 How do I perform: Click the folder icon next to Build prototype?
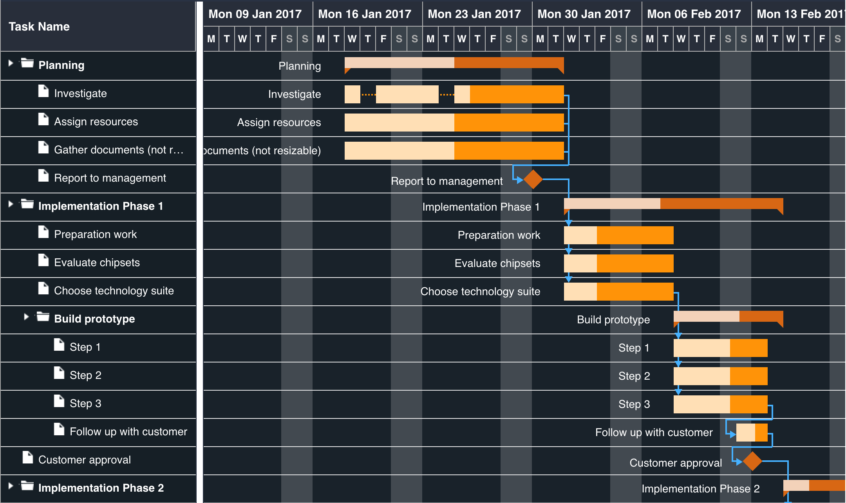click(x=43, y=317)
